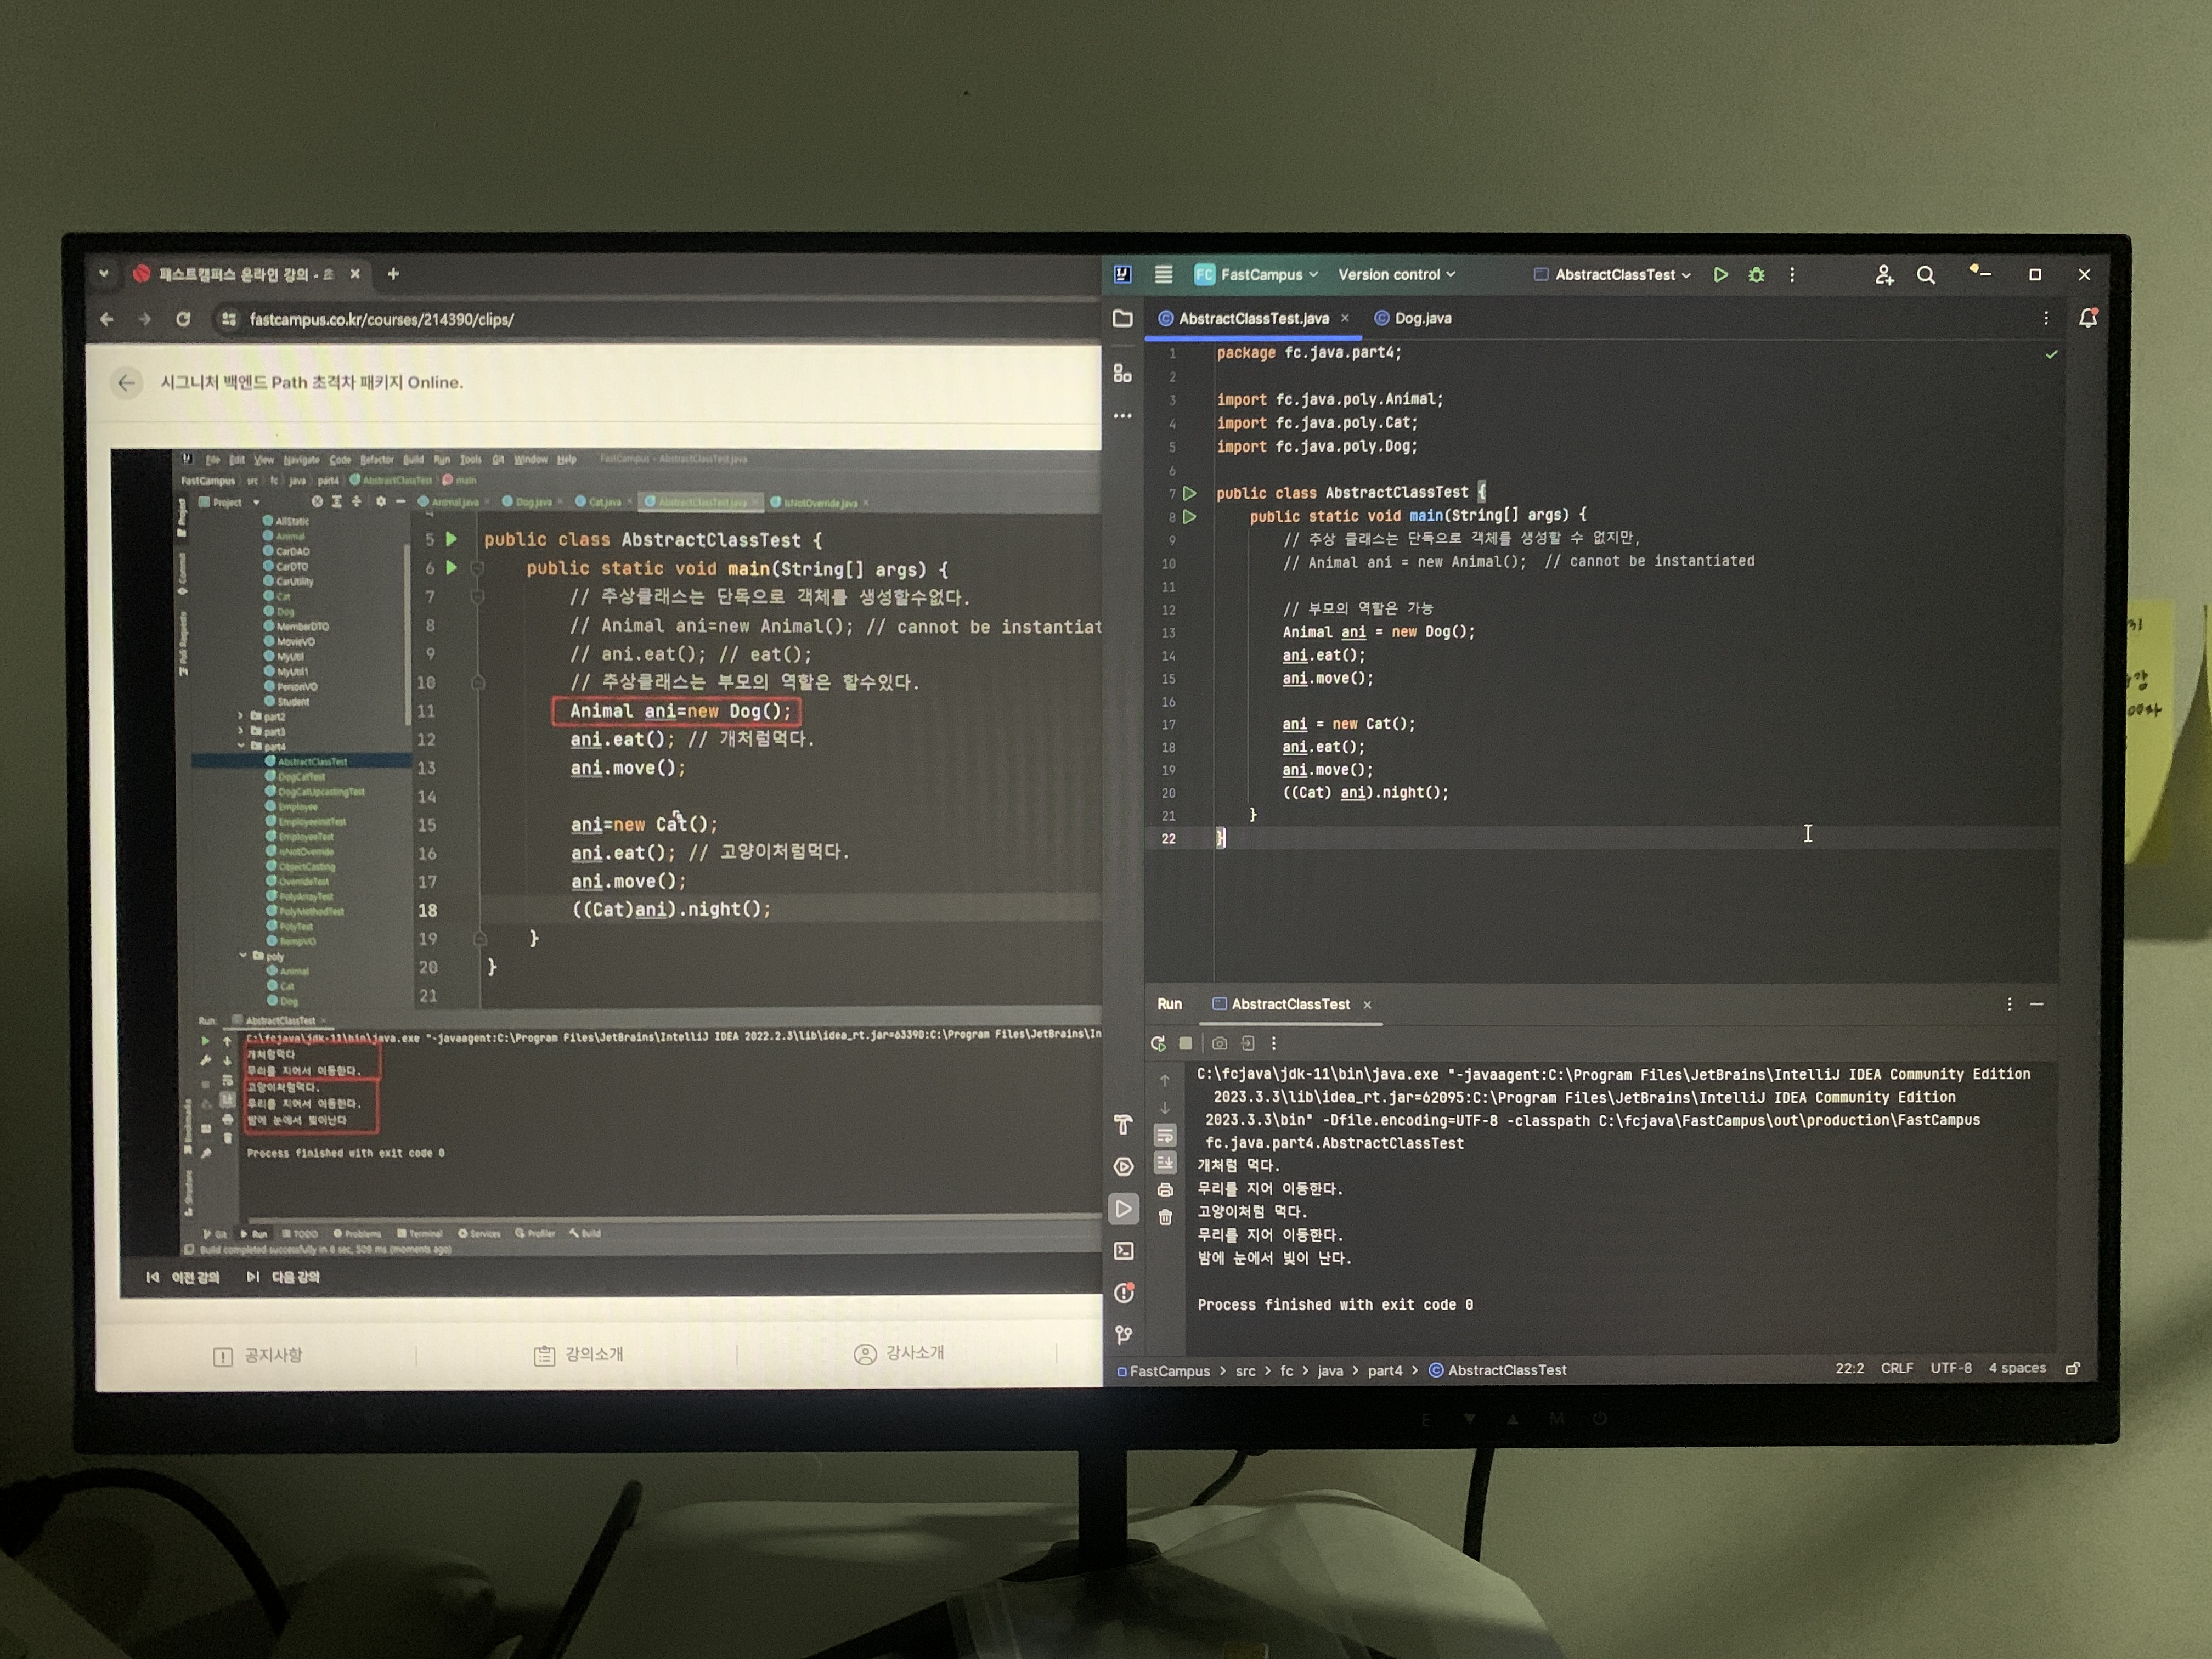Image resolution: width=2212 pixels, height=1659 pixels.
Task: Click the Debug bug icon
Action: [1756, 275]
